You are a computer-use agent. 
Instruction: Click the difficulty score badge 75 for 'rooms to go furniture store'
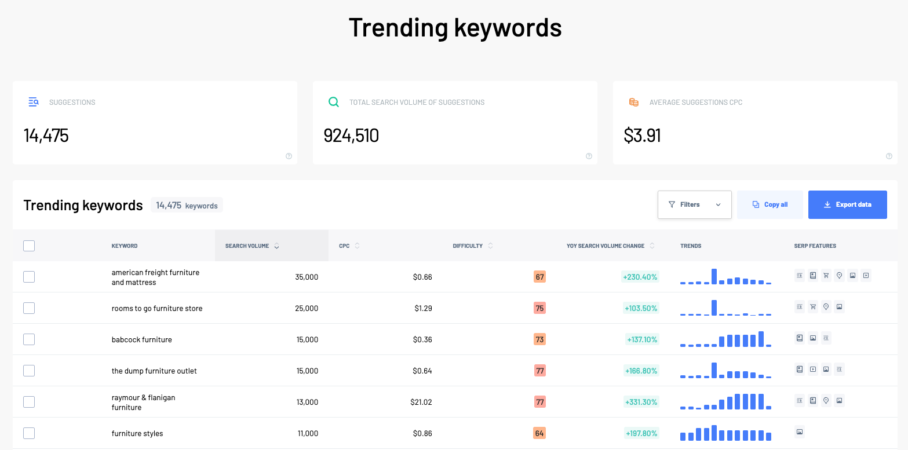pyautogui.click(x=538, y=308)
